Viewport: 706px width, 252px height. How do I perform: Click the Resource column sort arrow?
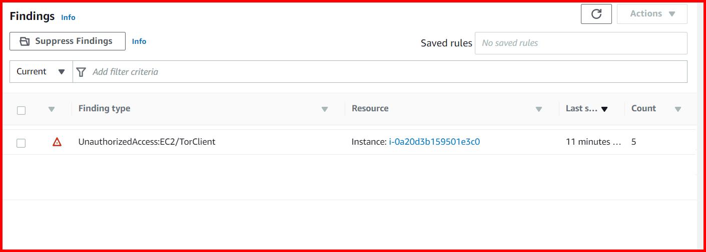coord(538,109)
